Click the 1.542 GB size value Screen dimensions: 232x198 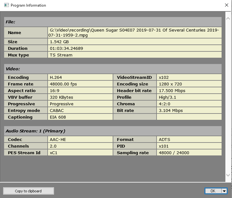(x=59, y=42)
